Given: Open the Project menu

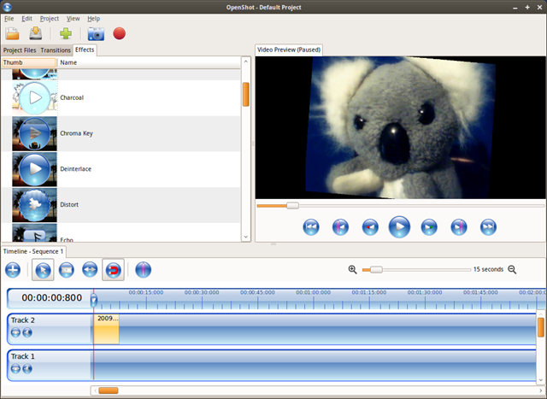Looking at the screenshot, I should pyautogui.click(x=50, y=19).
